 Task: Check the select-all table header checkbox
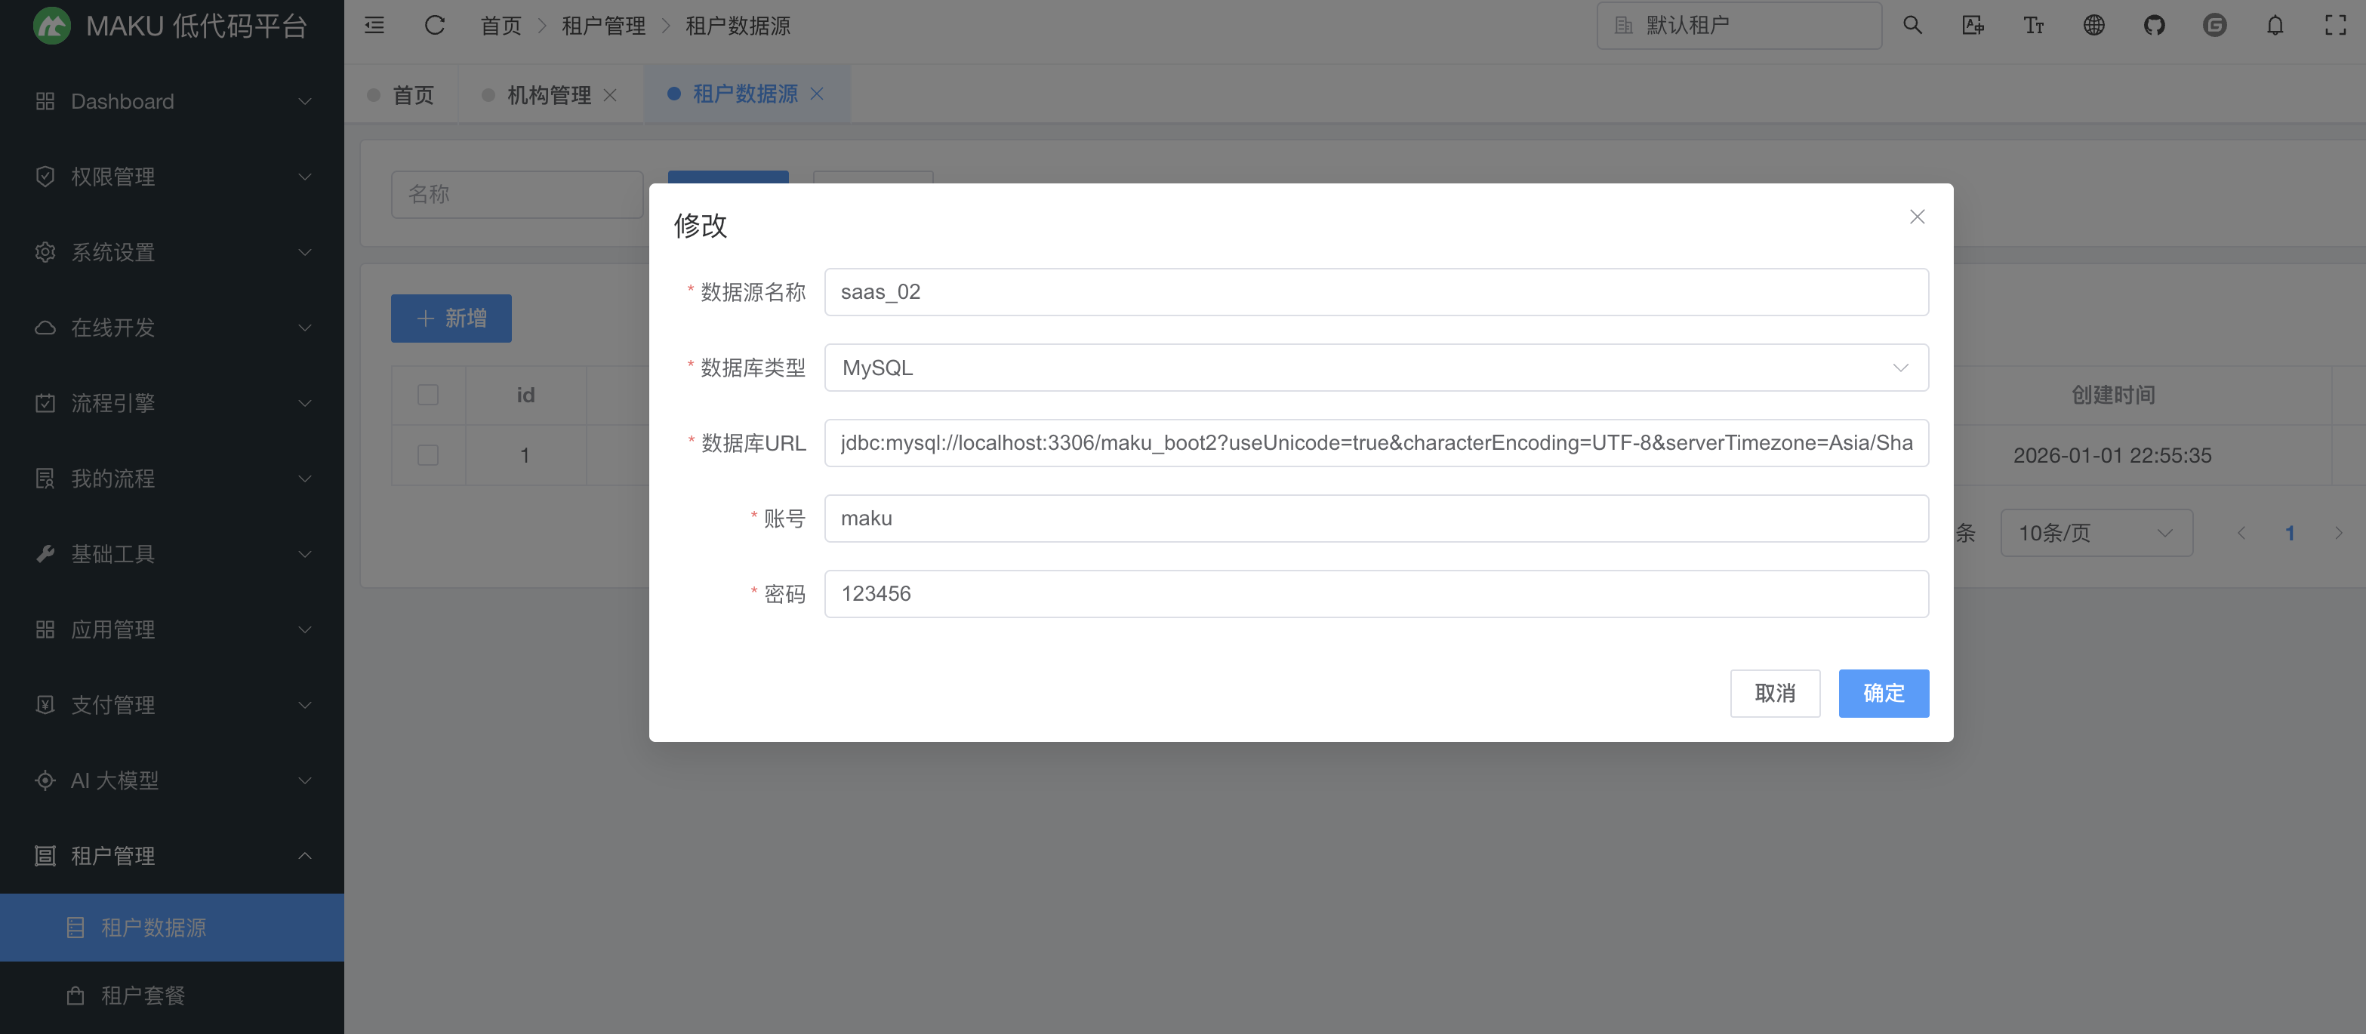(428, 395)
